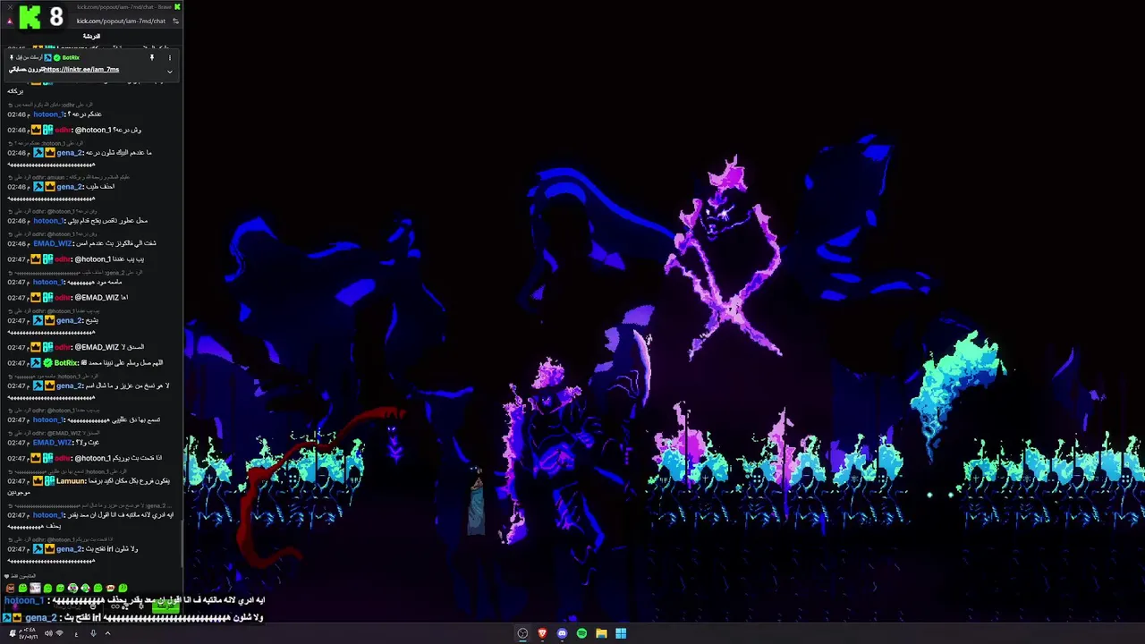The height and width of the screenshot is (644, 1145).
Task: Click username Lamuun in chat
Action: [71, 481]
